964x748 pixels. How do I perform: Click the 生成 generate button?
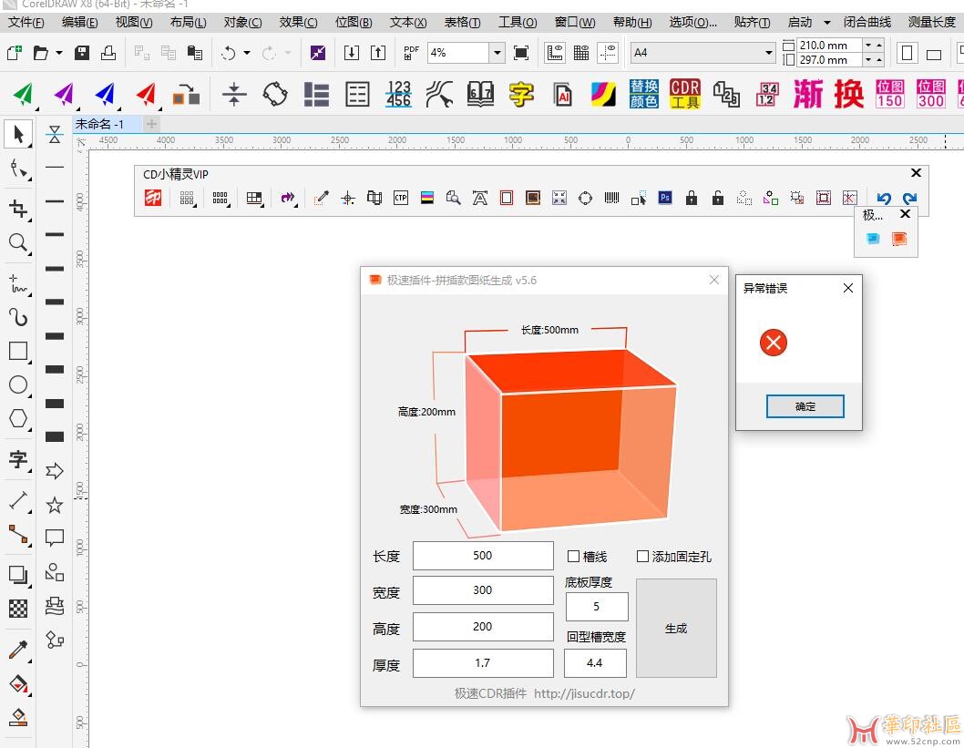click(676, 628)
